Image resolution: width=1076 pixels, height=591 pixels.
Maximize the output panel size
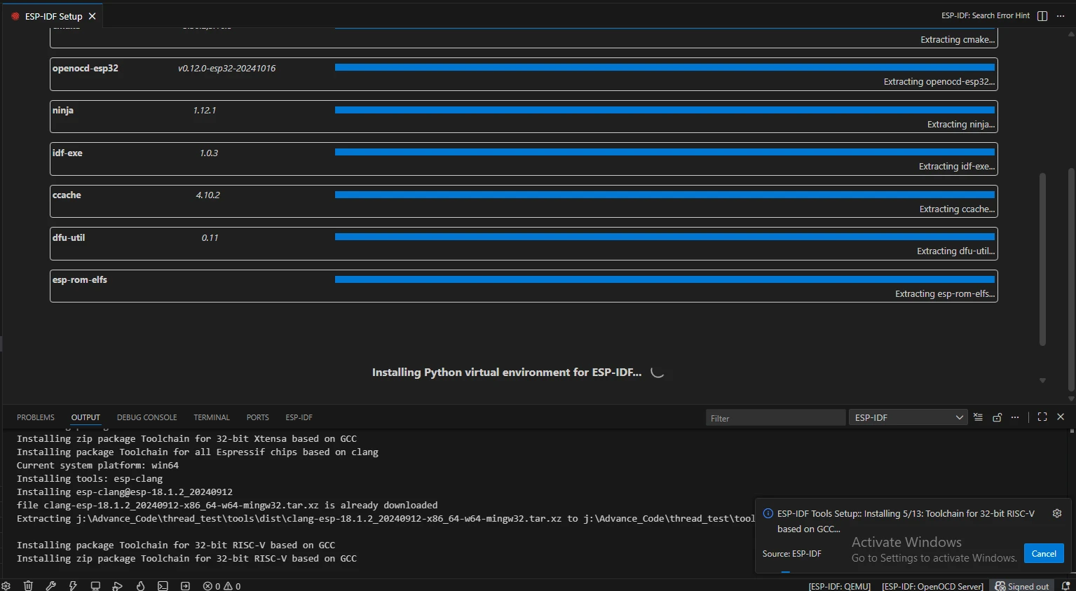click(1042, 417)
